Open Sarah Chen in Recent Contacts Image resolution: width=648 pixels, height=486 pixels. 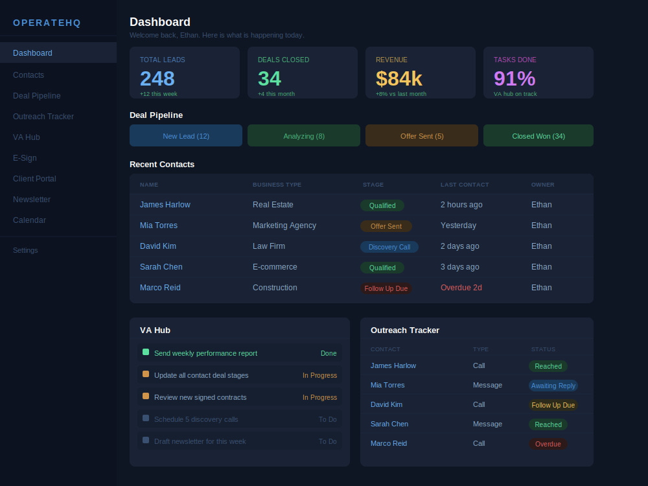coord(161,266)
